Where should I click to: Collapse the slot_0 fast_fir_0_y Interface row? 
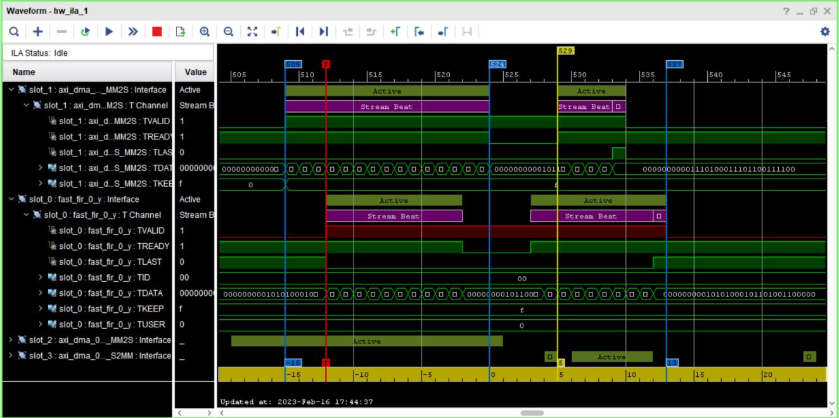tap(11, 199)
